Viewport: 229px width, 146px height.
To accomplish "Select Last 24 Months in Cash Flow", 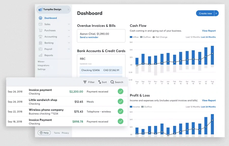I will click(208, 37).
